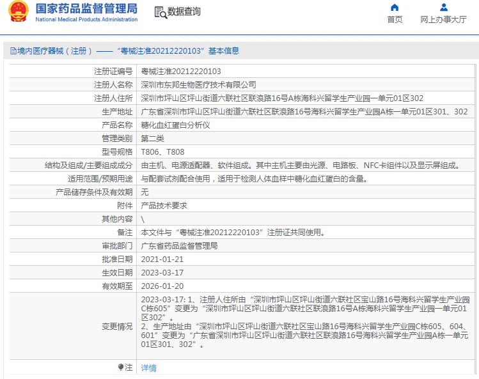The image size is (479, 379).
Task: Go to 首页 text link
Action: click(395, 20)
